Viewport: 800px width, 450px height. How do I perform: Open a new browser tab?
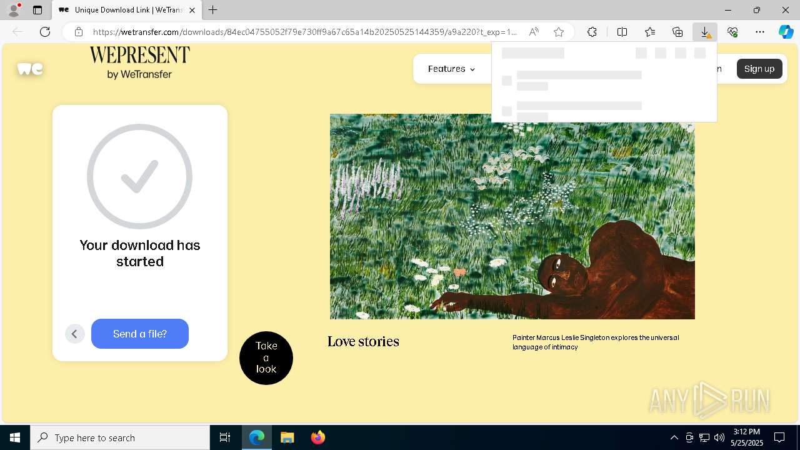213,10
